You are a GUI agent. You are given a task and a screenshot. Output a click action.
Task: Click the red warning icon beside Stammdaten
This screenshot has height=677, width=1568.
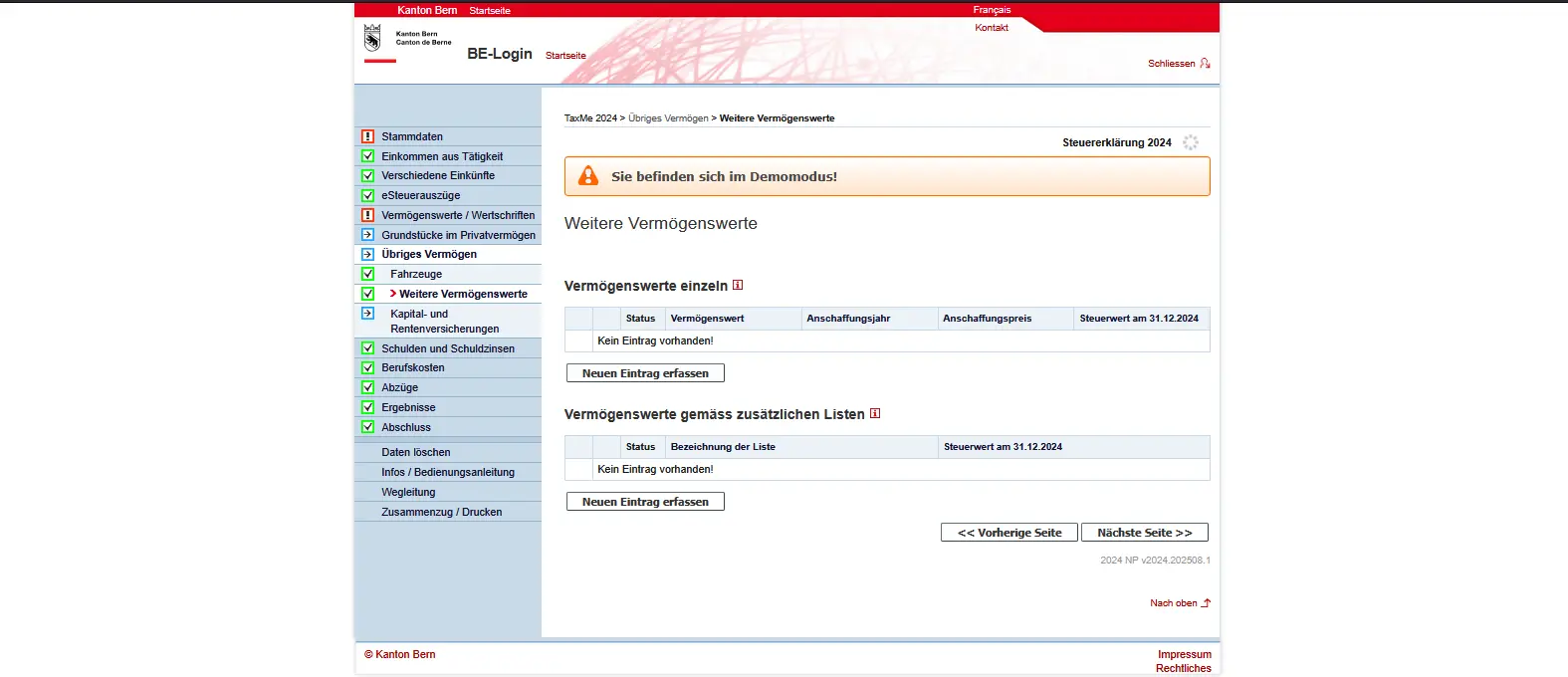367,136
